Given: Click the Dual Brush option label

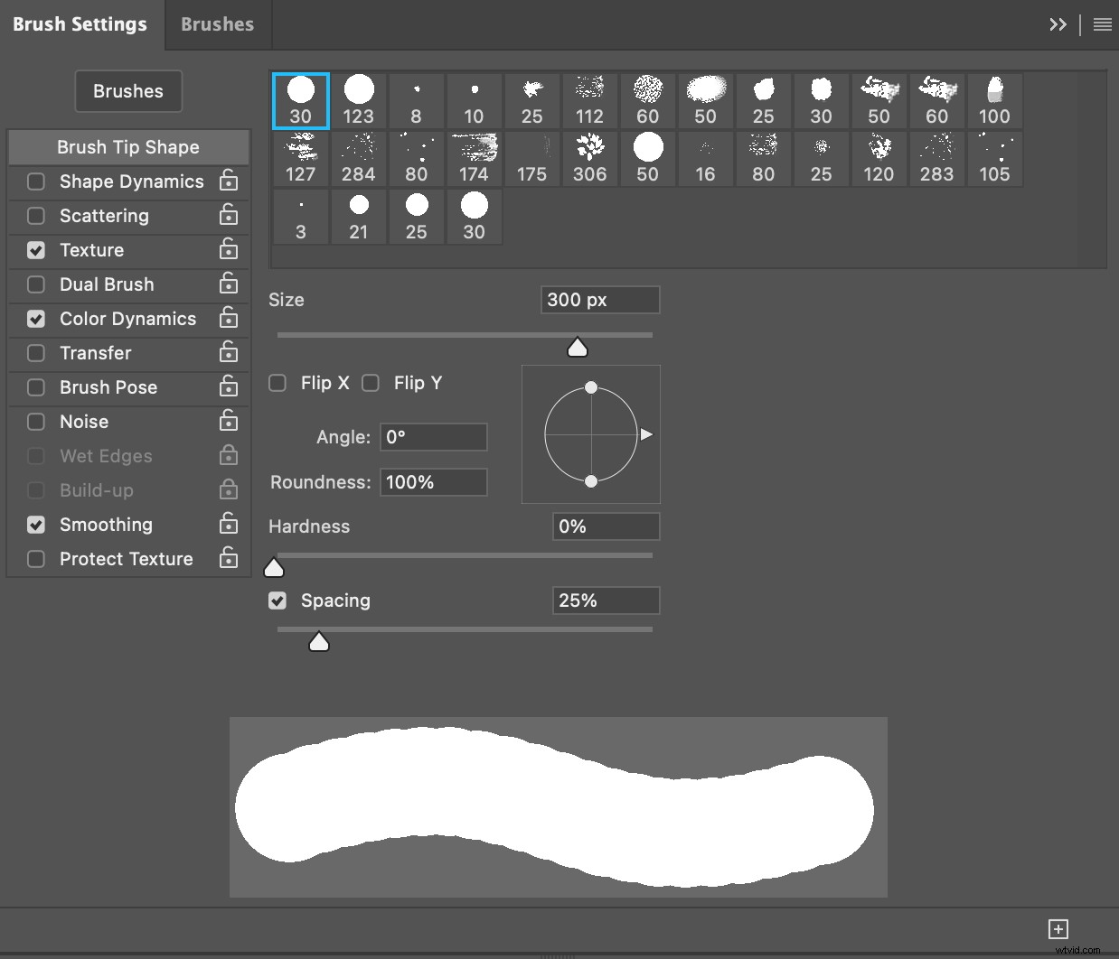Looking at the screenshot, I should (107, 284).
